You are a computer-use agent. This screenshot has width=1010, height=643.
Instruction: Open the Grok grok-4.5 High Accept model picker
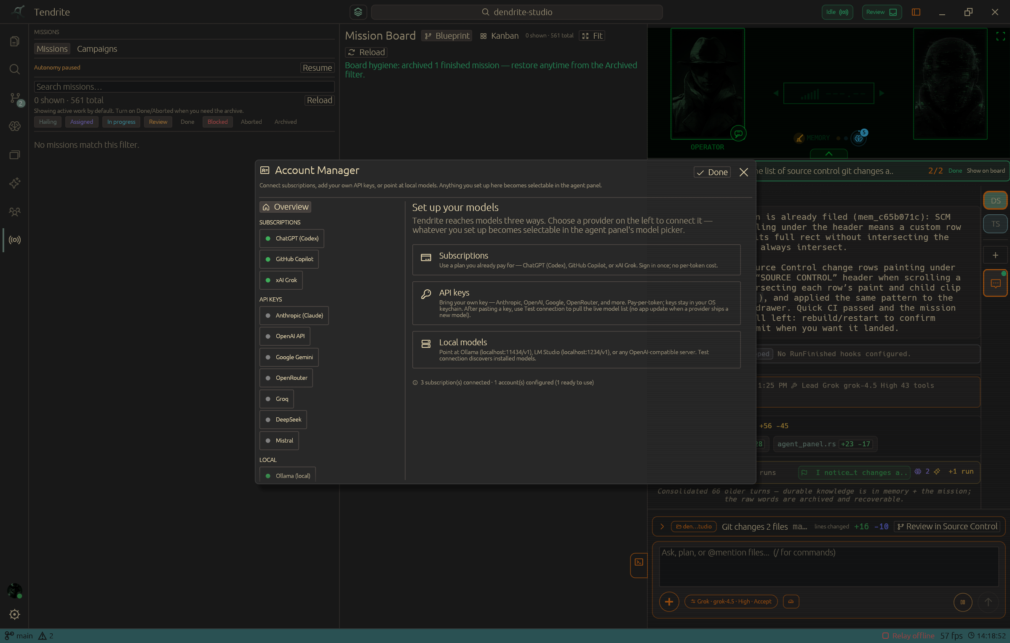tap(731, 601)
